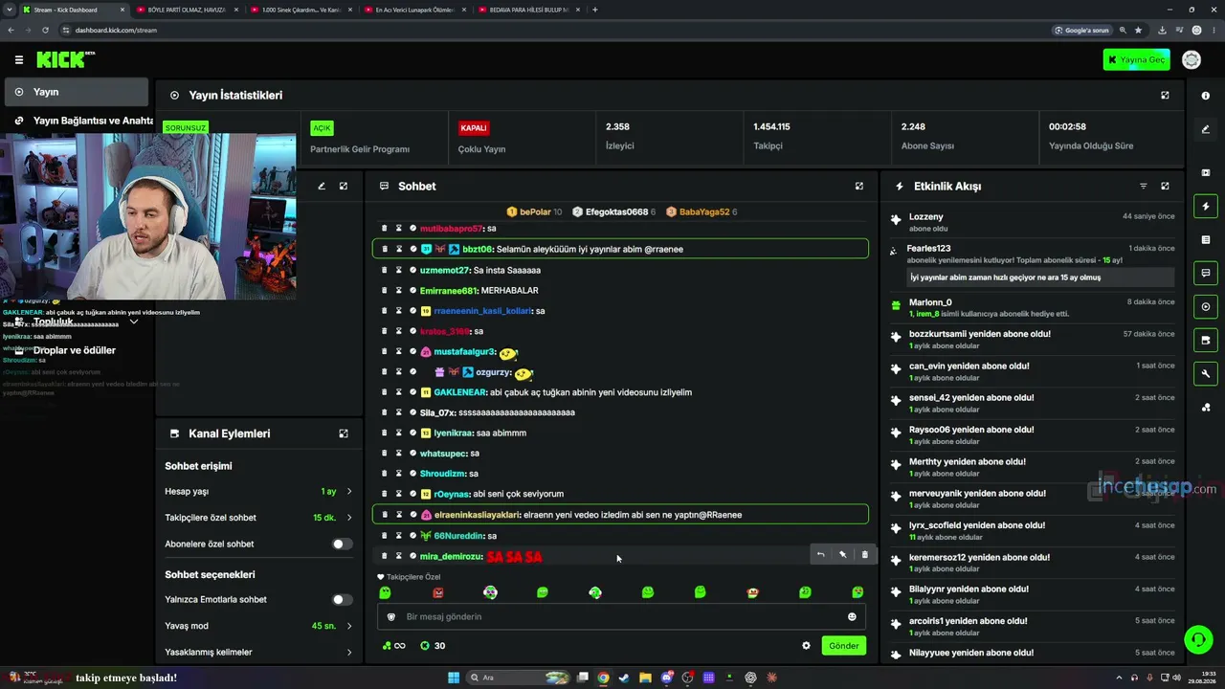Viewport: 1225px width, 689px height.
Task: Expand Yayın İstatistikleri panel to fullscreen
Action: click(x=1165, y=96)
